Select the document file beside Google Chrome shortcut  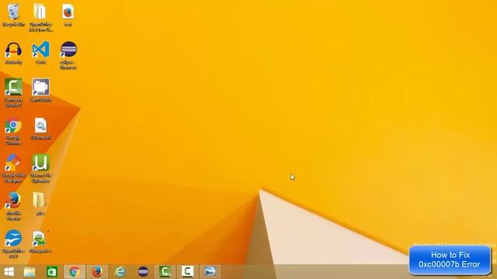tap(40, 129)
